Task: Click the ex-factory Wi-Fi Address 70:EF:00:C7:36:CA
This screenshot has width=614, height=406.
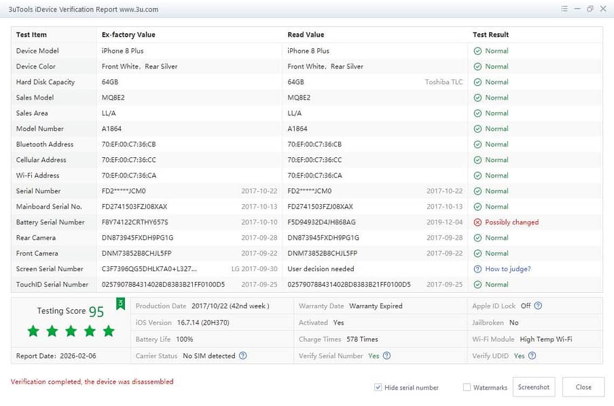Action: click(x=129, y=176)
